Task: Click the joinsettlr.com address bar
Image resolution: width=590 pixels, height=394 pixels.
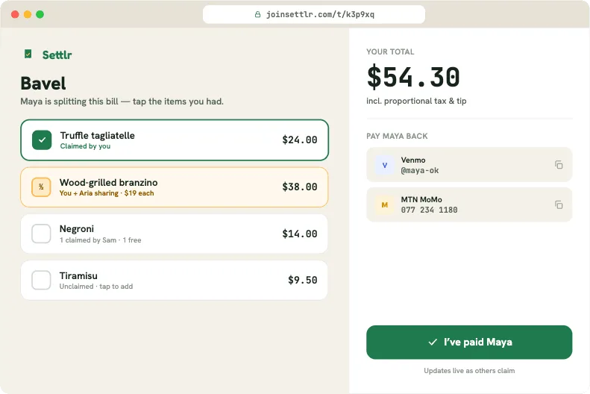Action: [x=314, y=15]
